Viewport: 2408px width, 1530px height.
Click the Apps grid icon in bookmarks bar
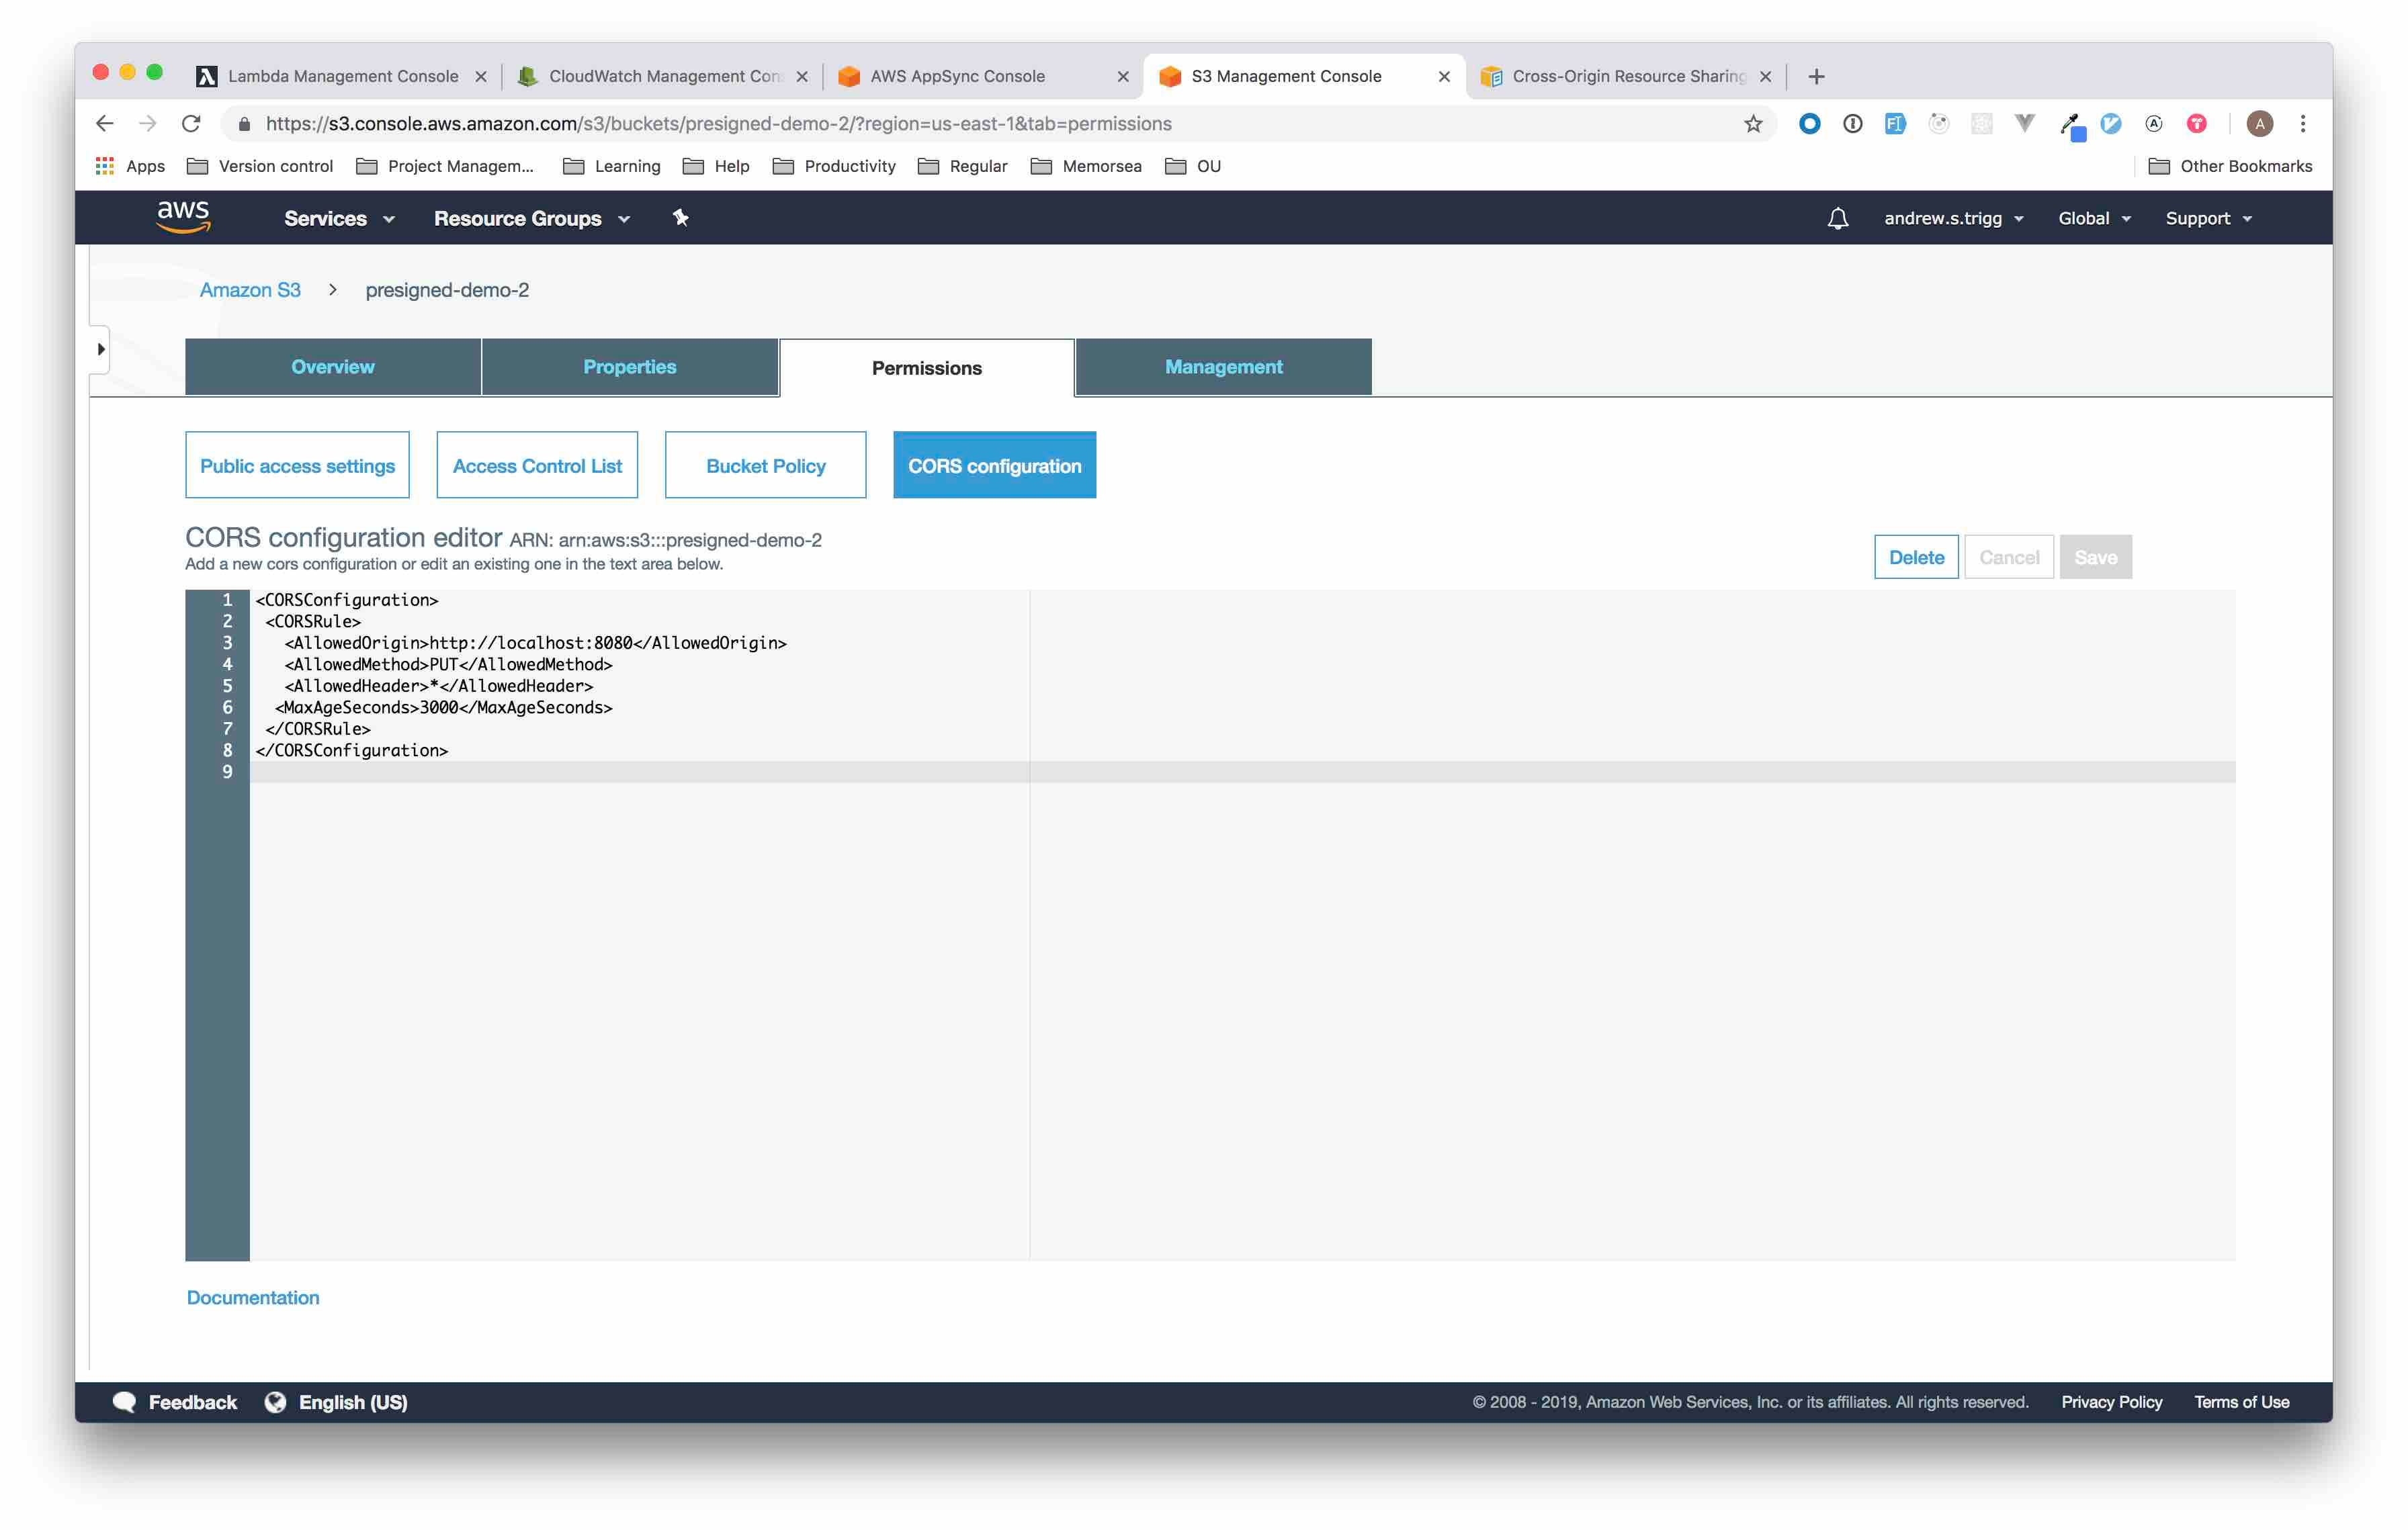click(105, 166)
